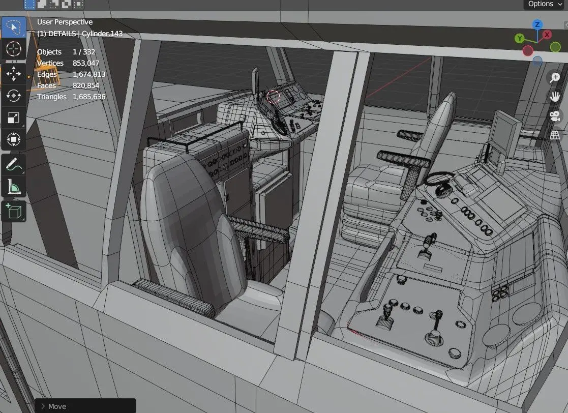Screen dimensions: 568x413
Task: Select the Select Box tool
Action: (14, 27)
